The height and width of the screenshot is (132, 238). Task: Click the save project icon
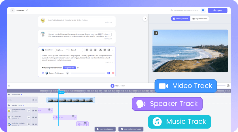coord(203,10)
